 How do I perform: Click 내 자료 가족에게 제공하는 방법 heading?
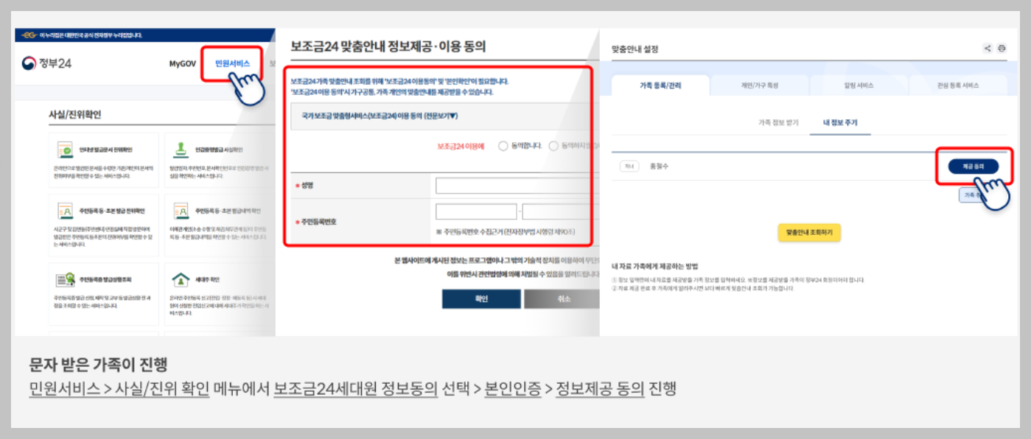click(x=654, y=266)
